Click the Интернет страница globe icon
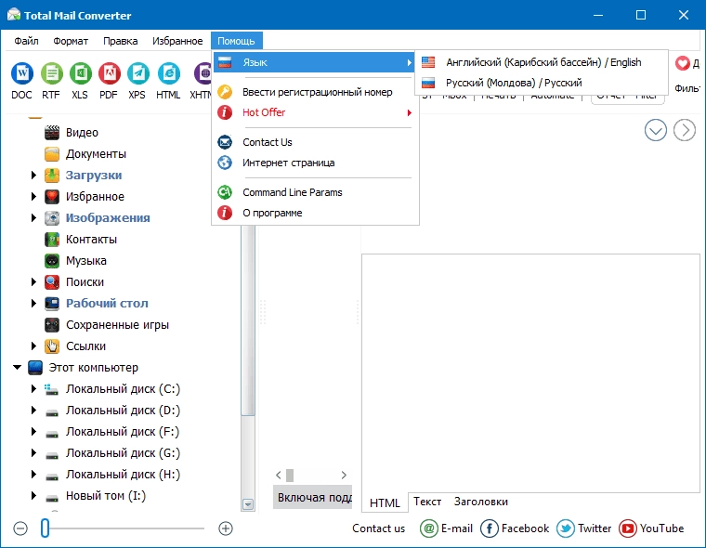Screen dimensions: 706x548 coord(225,163)
